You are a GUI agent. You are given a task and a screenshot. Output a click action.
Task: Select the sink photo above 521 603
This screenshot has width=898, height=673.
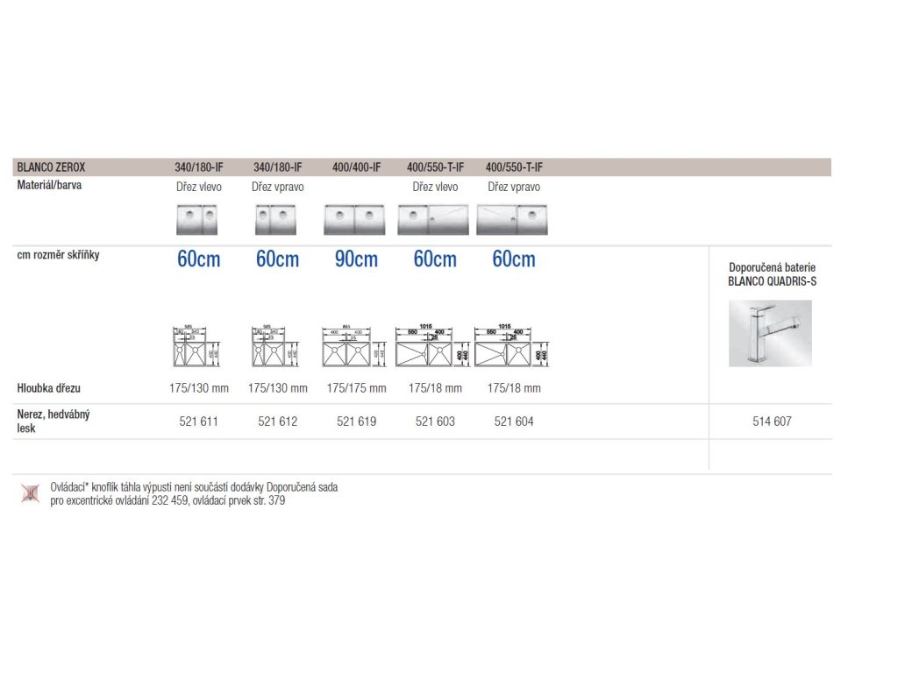click(433, 220)
